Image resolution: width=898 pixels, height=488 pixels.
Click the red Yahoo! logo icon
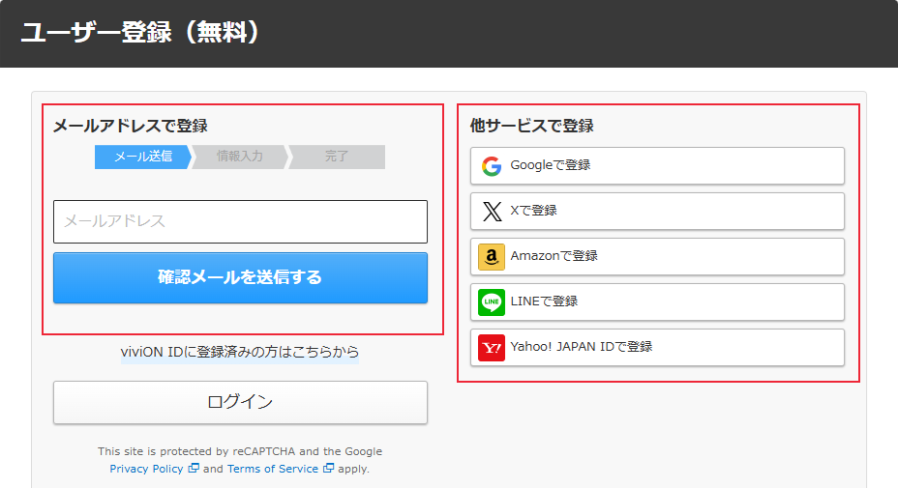tap(492, 347)
